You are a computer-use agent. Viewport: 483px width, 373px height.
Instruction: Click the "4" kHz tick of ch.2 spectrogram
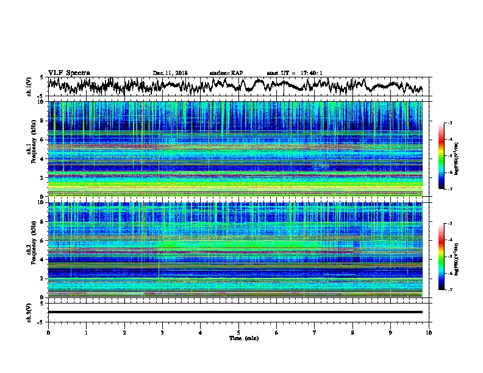tap(42, 260)
